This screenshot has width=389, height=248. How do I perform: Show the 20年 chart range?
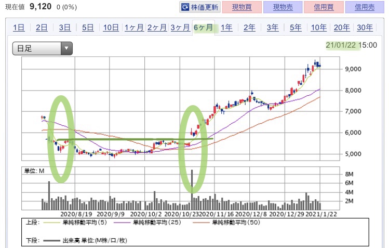pyautogui.click(x=342, y=27)
